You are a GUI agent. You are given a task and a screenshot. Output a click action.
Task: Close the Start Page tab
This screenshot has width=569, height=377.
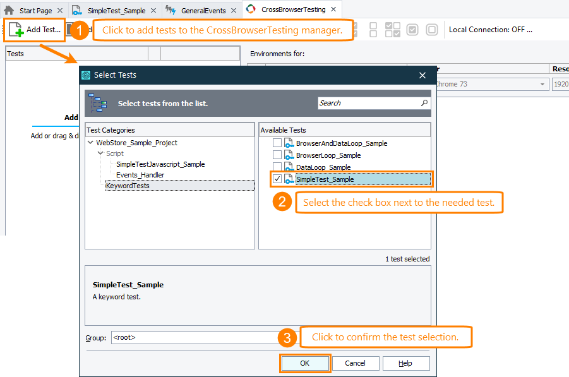(x=60, y=11)
